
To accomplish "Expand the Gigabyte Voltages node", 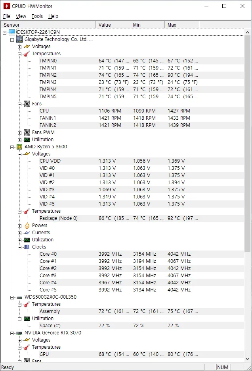I will pos(20,47).
